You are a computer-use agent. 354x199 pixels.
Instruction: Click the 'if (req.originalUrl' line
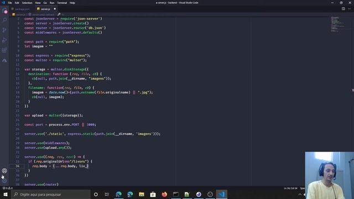click(x=60, y=161)
